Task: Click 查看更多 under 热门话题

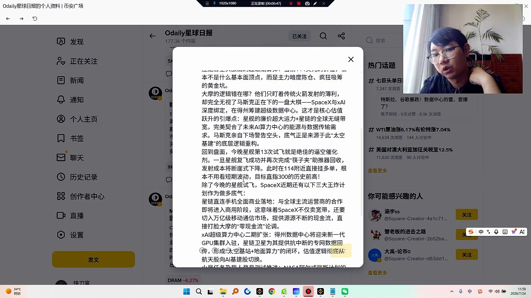Action: pyautogui.click(x=378, y=171)
